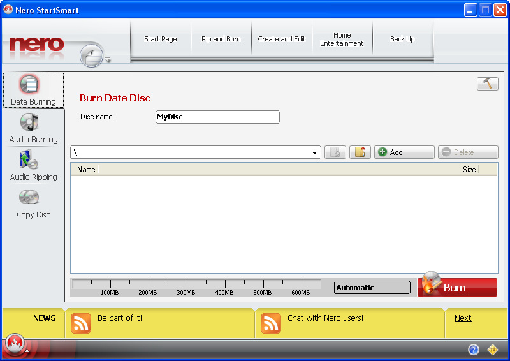This screenshot has width=510, height=361.
Task: Click into the Disc name text field
Action: point(217,117)
